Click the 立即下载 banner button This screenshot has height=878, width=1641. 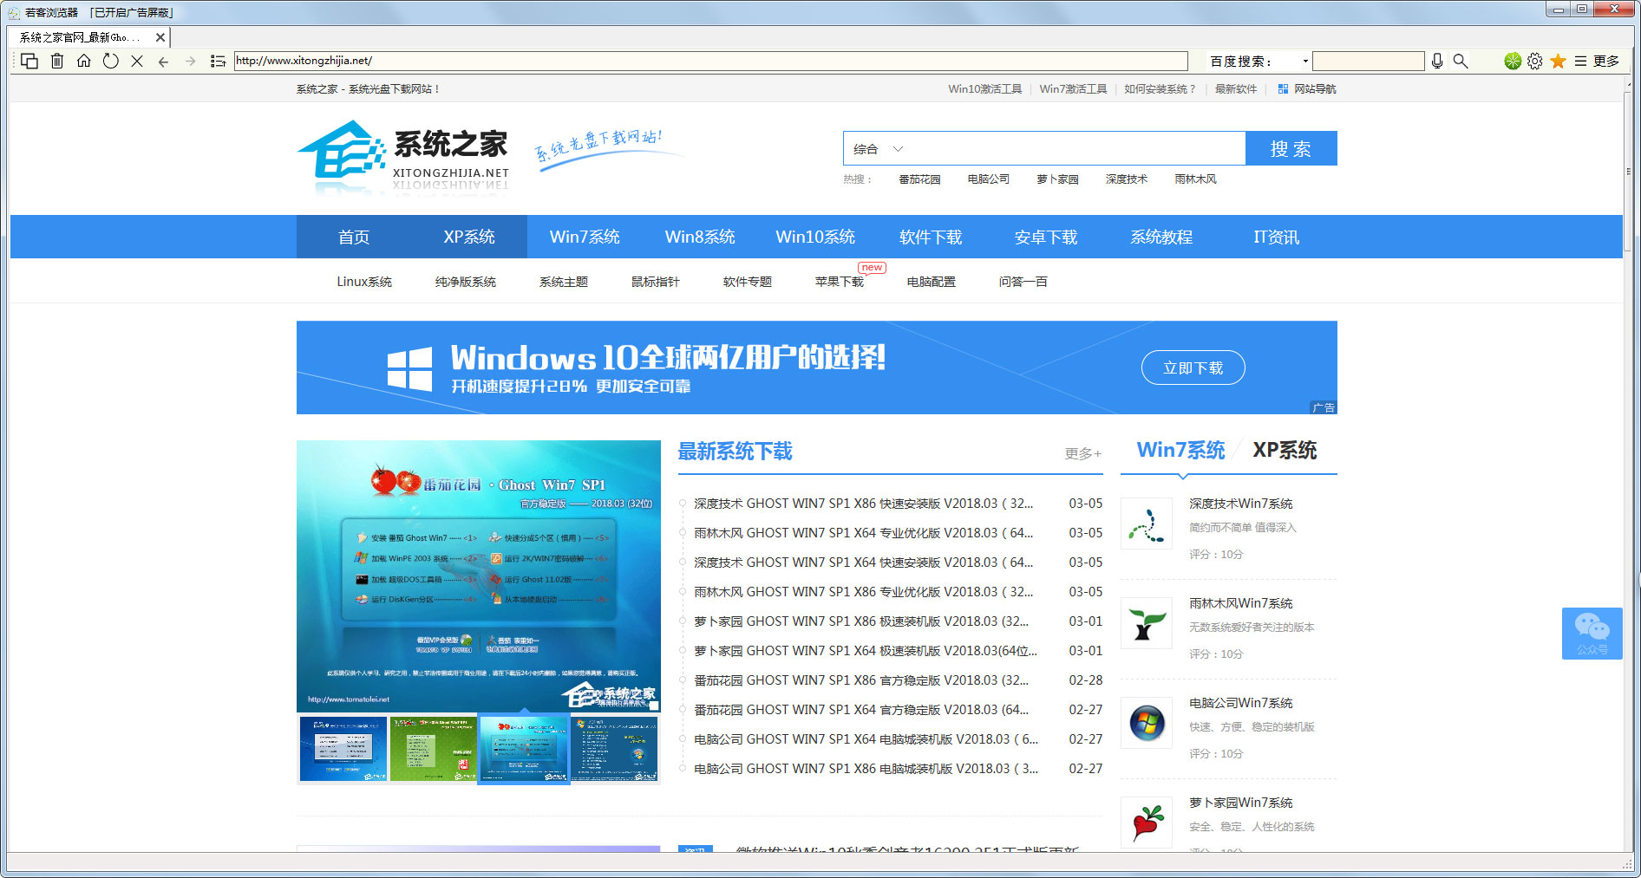click(1193, 367)
